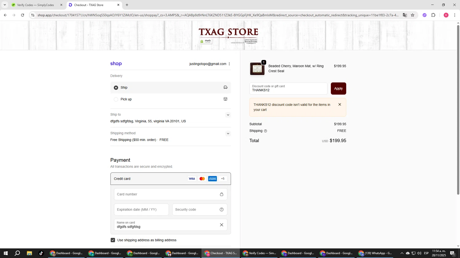
Task: Click the Beaded Cherry product thumbnail
Action: pyautogui.click(x=257, y=69)
